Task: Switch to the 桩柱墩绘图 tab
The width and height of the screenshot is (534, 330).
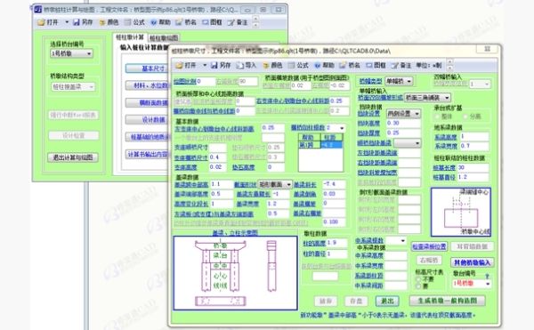Action: (x=164, y=37)
